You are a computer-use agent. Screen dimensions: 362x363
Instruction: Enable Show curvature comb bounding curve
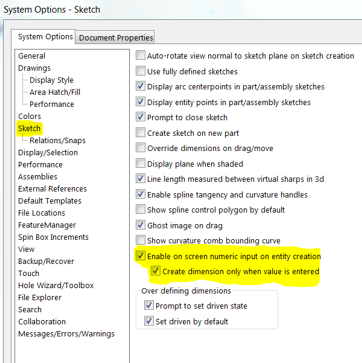click(141, 240)
